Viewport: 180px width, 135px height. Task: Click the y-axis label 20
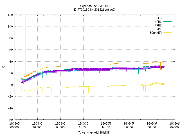pos(11,73)
